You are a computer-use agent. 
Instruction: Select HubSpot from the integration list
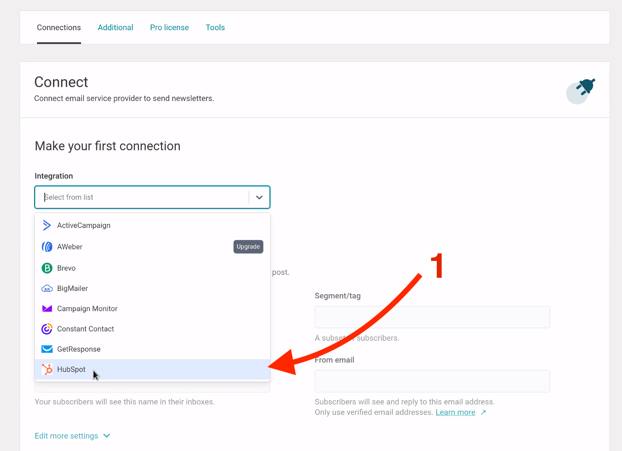click(71, 370)
